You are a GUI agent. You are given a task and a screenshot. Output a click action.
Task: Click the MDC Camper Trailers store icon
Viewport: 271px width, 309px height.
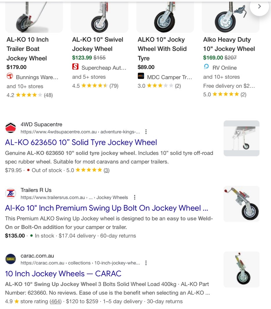point(141,76)
